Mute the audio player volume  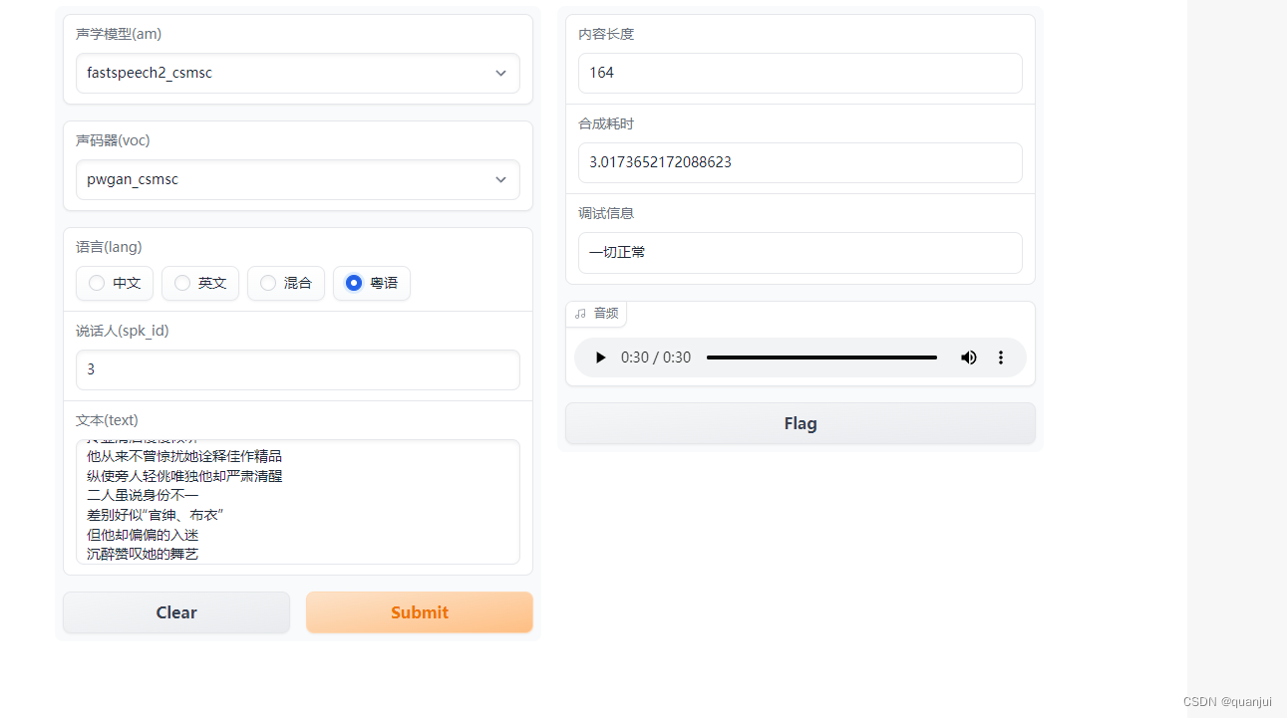pyautogui.click(x=968, y=358)
